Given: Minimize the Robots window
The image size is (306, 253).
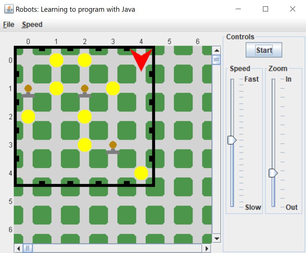Looking at the screenshot, I should 238,9.
